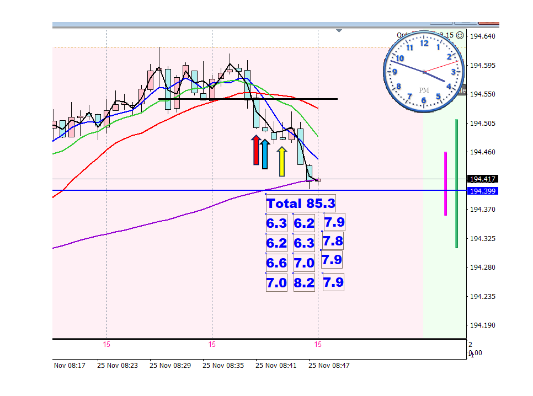The width and height of the screenshot is (533, 396).
Task: Select the green vertical bar
Action: point(456,184)
